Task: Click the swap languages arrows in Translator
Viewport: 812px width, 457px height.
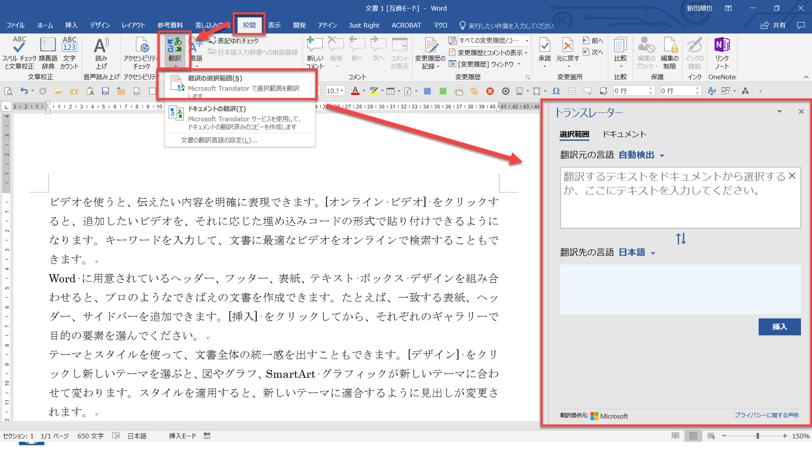Action: coord(680,239)
